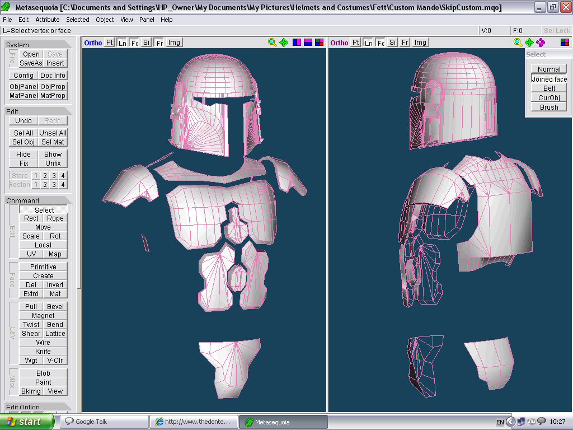This screenshot has width=573, height=430.
Task: Click the zoom magnifier in the left viewport
Action: point(272,43)
